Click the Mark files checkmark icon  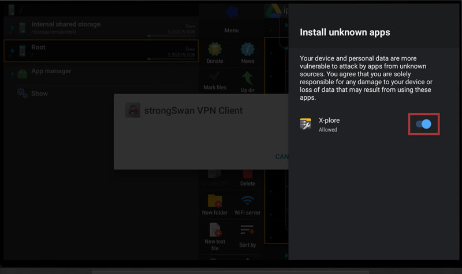[215, 76]
